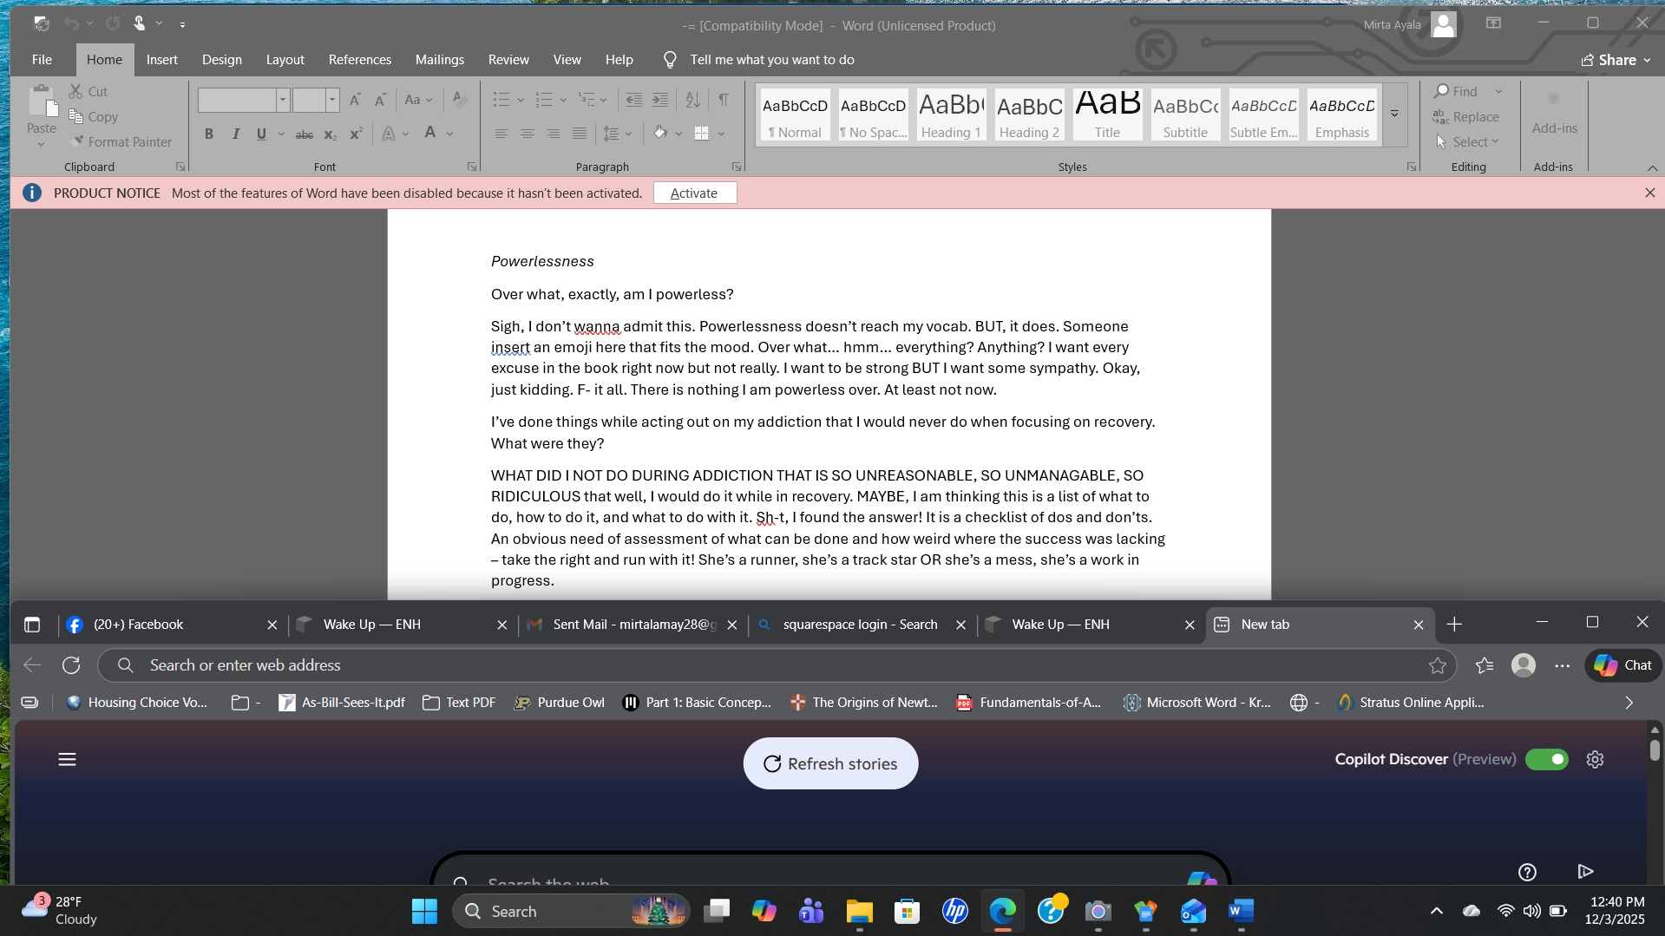Open Select dropdown in Editing group

coord(1467,141)
